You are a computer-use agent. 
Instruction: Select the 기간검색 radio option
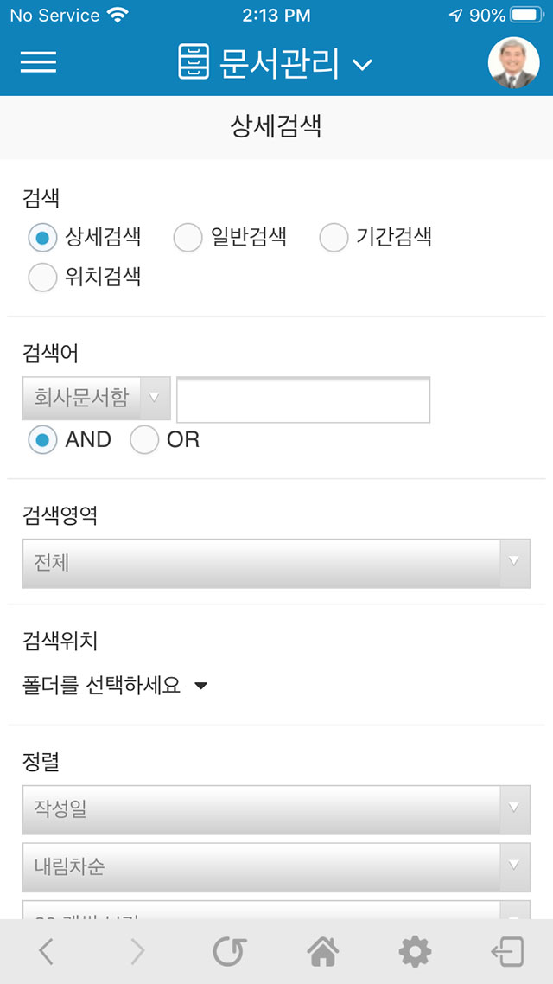334,238
